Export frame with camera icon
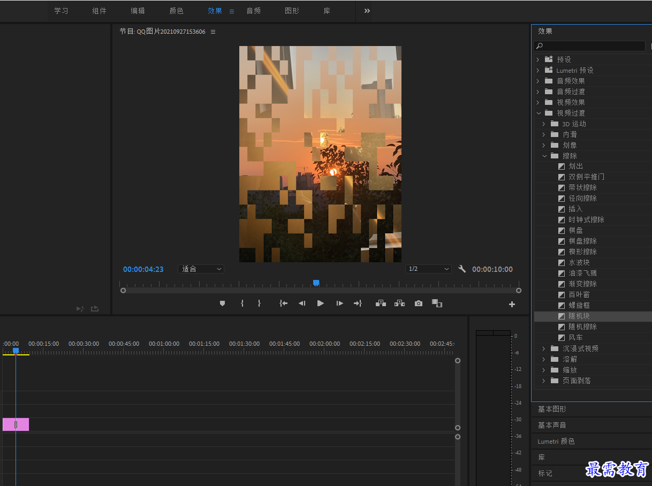 point(419,303)
